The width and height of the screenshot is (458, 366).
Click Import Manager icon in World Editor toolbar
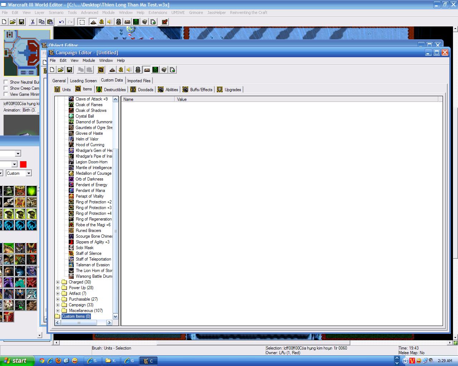click(x=153, y=22)
